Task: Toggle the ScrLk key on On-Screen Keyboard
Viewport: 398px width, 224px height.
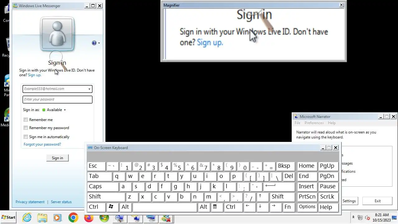Action: click(328, 197)
